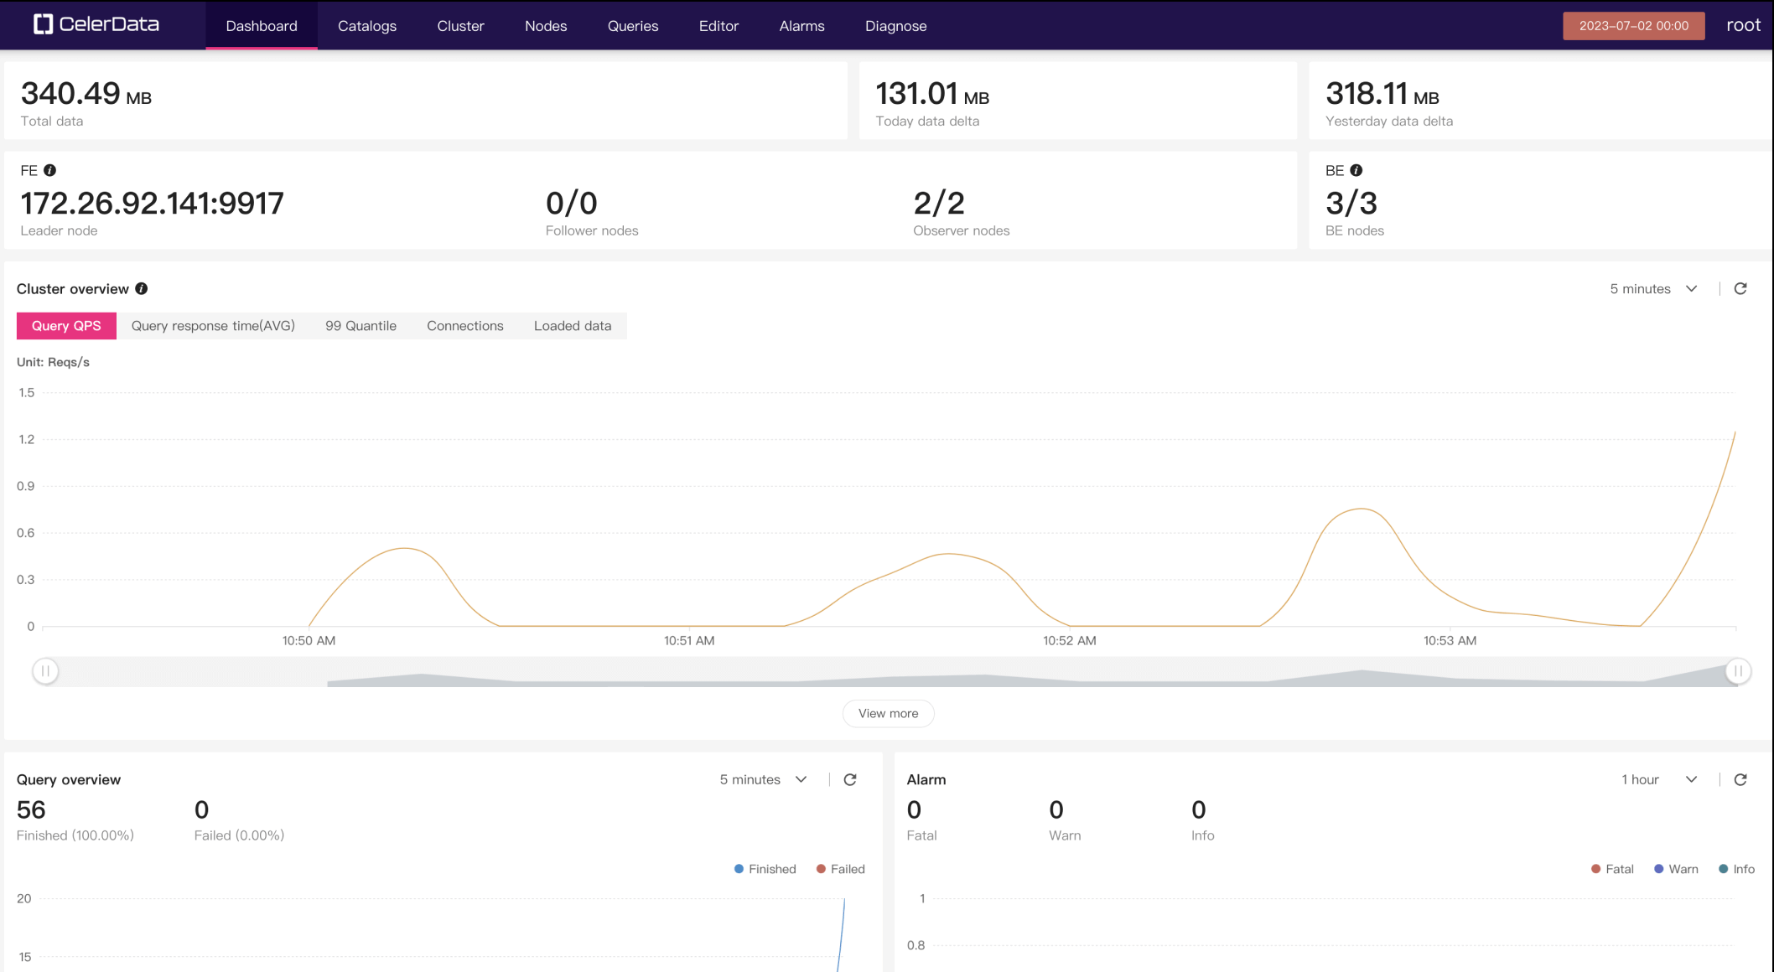The width and height of the screenshot is (1774, 972).
Task: Open the Catalogs tab
Action: point(367,25)
